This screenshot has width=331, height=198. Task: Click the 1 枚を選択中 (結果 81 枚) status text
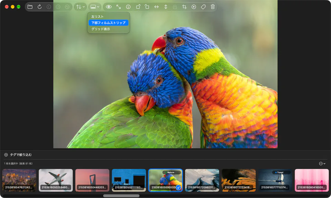[x=18, y=164]
